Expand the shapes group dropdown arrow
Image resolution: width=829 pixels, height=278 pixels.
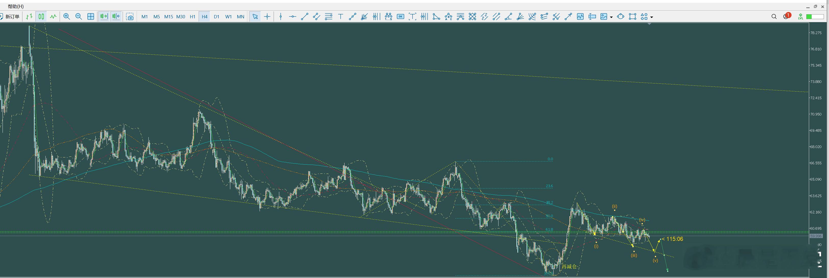click(651, 17)
